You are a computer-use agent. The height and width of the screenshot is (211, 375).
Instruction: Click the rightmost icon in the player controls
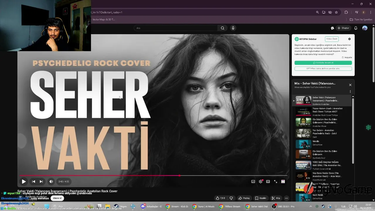(x=283, y=181)
